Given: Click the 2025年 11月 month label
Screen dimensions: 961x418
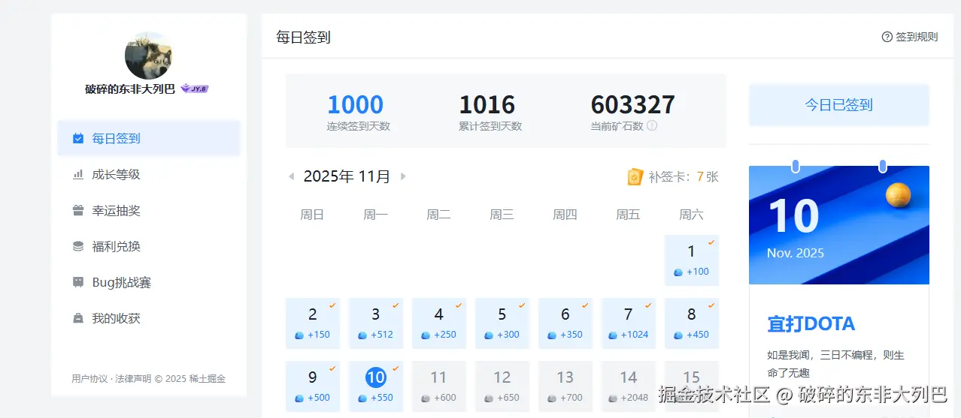Looking at the screenshot, I should 347,176.
